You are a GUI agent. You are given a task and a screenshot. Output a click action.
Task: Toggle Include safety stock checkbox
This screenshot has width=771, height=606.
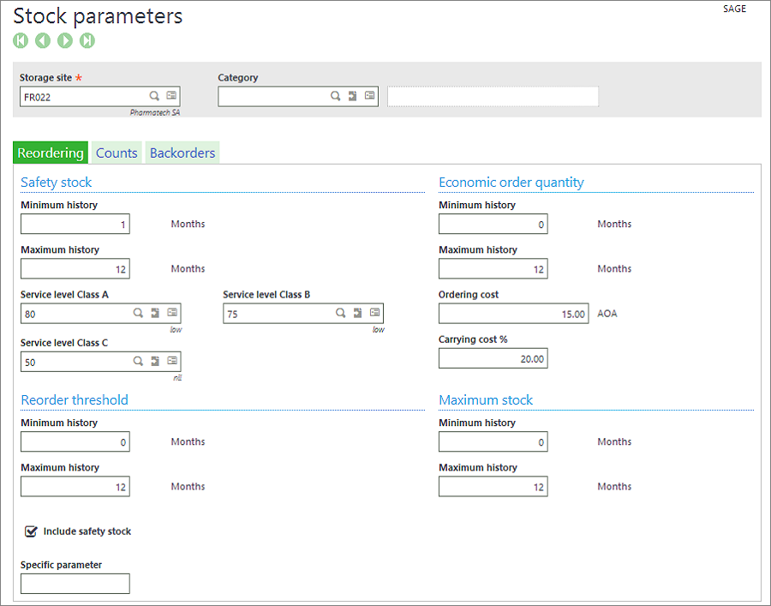click(31, 531)
